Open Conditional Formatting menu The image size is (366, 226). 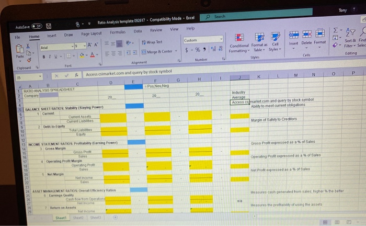click(x=239, y=43)
